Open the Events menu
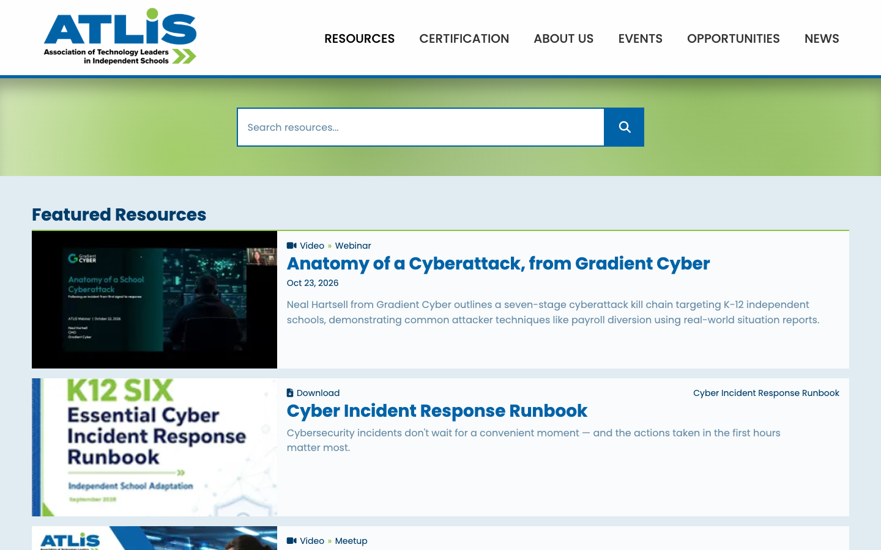The image size is (881, 550). click(x=640, y=38)
